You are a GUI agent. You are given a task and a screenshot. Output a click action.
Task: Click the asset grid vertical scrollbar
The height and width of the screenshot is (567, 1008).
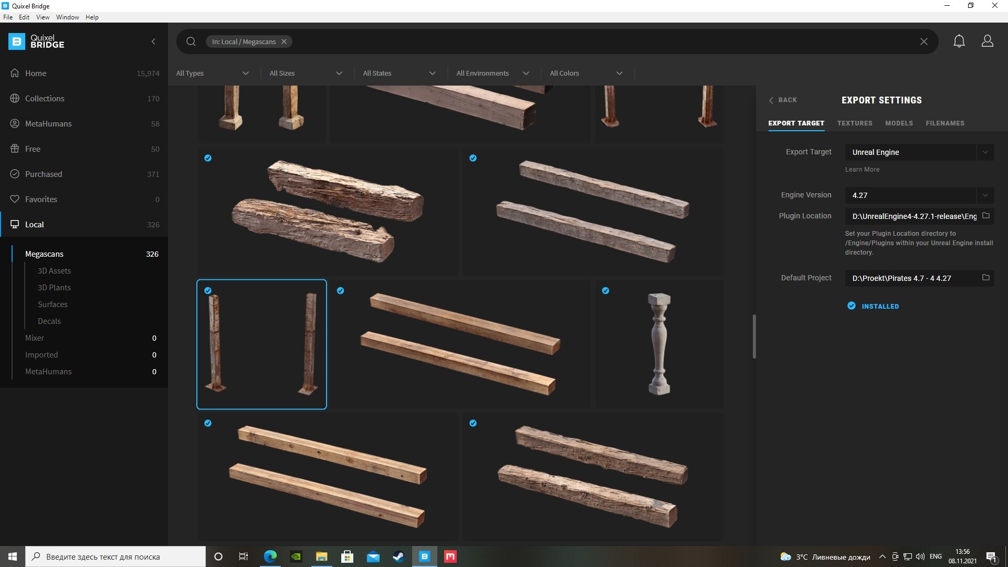(x=754, y=337)
